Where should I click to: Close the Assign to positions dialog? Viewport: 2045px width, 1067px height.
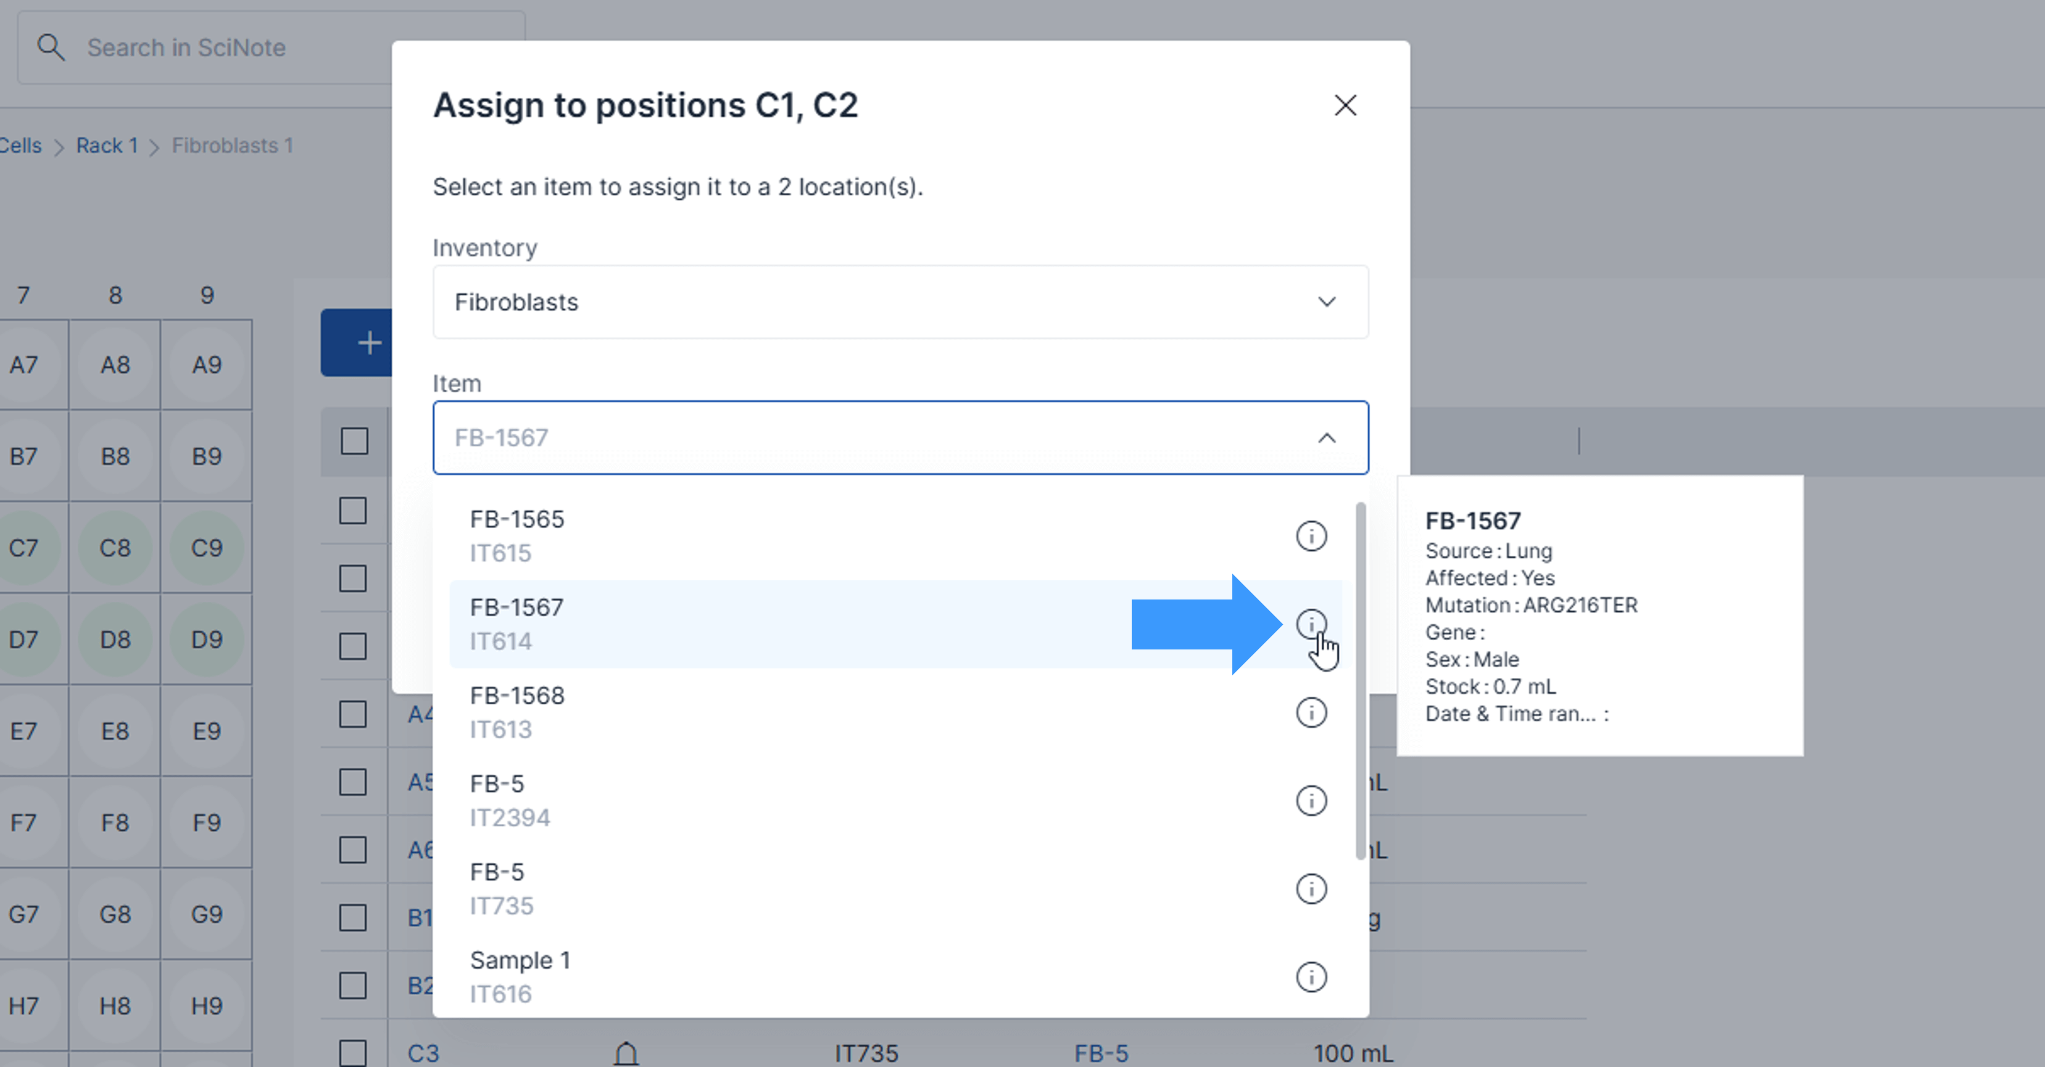pos(1345,105)
